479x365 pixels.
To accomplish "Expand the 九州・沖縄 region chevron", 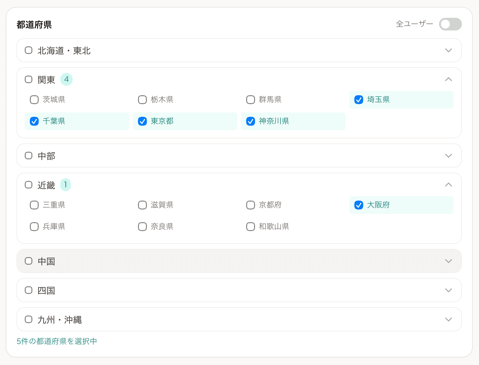I will click(448, 320).
